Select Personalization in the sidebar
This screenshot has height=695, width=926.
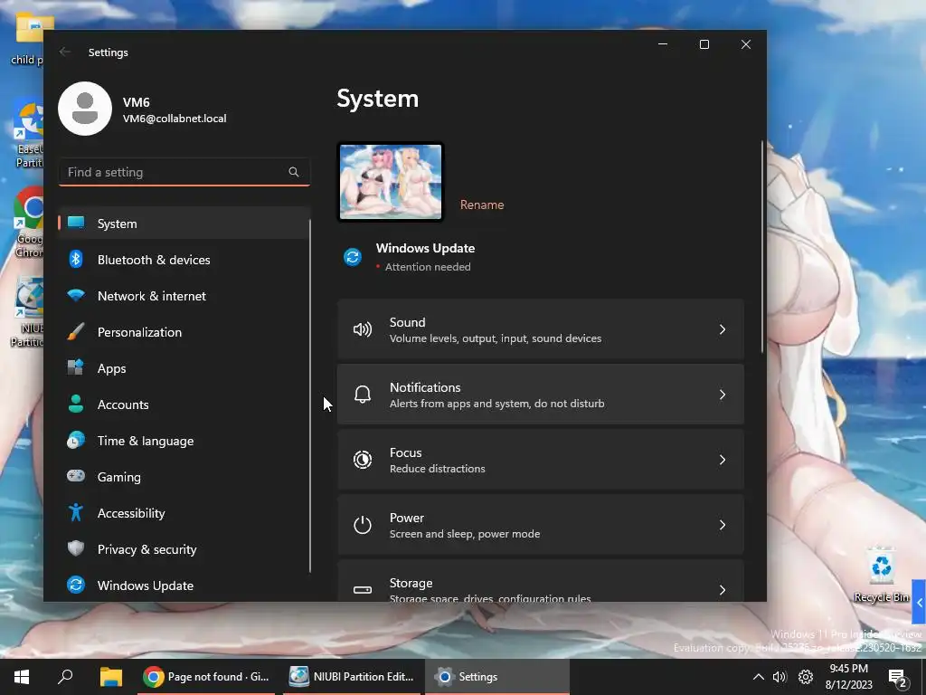tap(184, 332)
